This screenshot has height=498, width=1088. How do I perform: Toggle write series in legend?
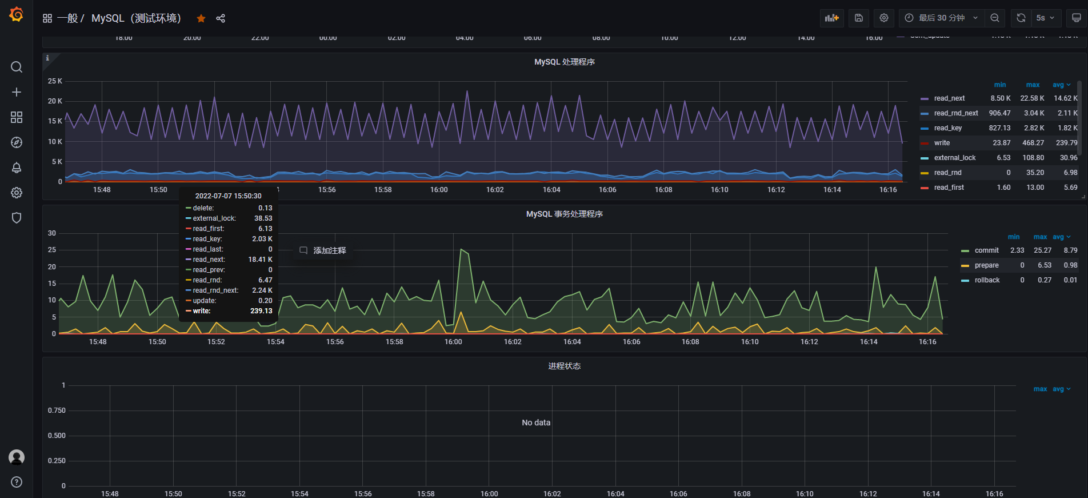click(x=942, y=143)
